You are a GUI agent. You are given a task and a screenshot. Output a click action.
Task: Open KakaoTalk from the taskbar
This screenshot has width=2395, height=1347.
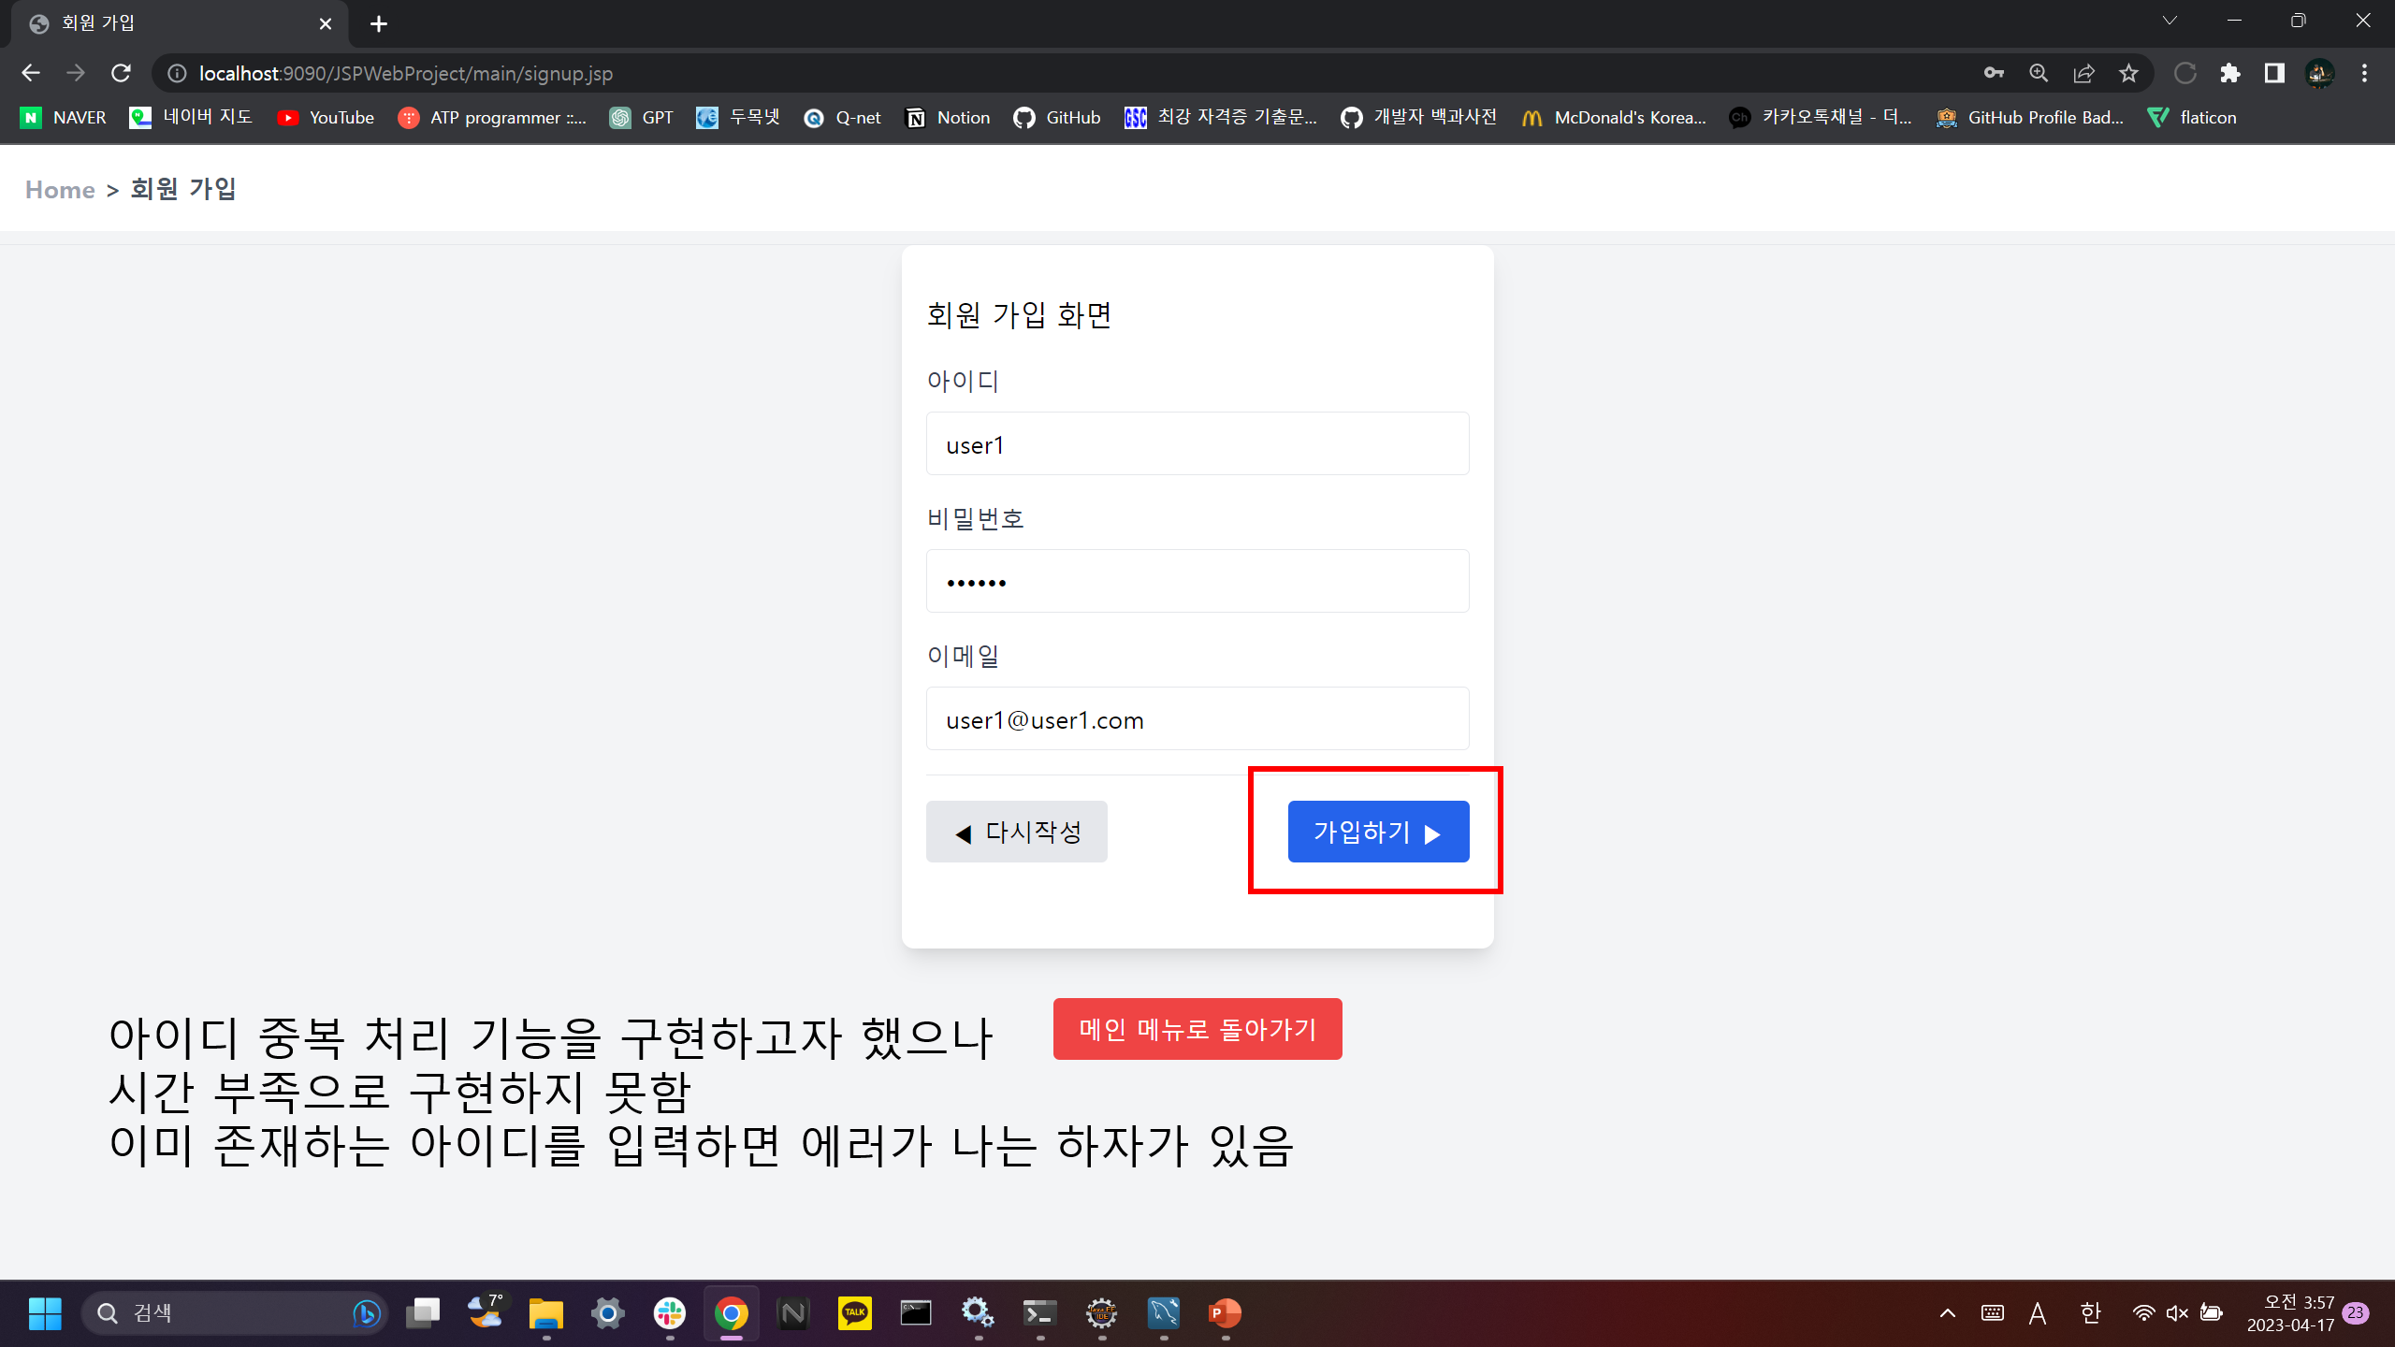(x=852, y=1313)
